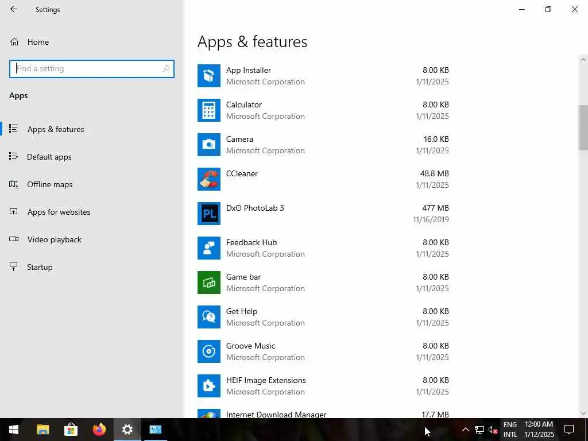Click the 477 MB size value

tap(435, 208)
